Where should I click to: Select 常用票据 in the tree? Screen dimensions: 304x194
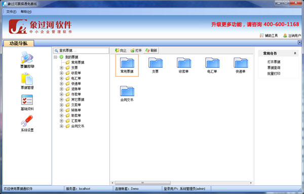(78, 62)
